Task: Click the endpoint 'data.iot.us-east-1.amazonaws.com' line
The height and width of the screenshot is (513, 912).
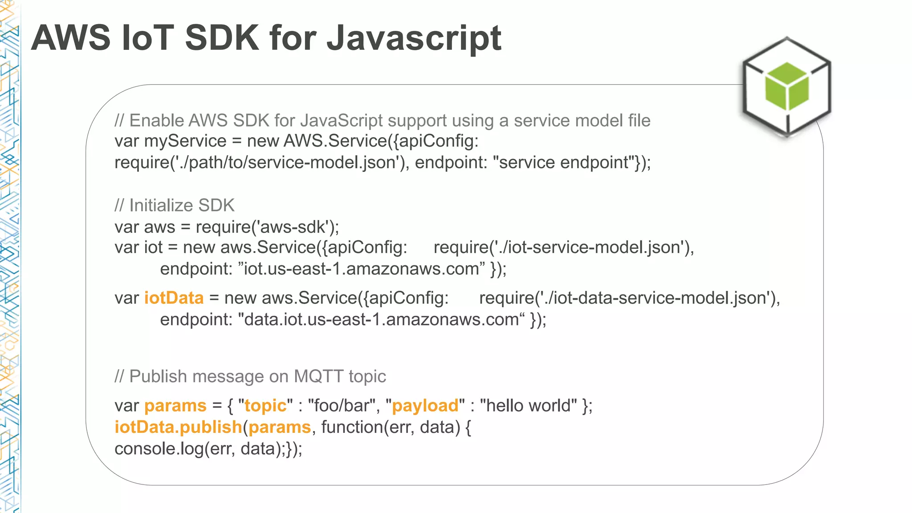Action: click(353, 320)
